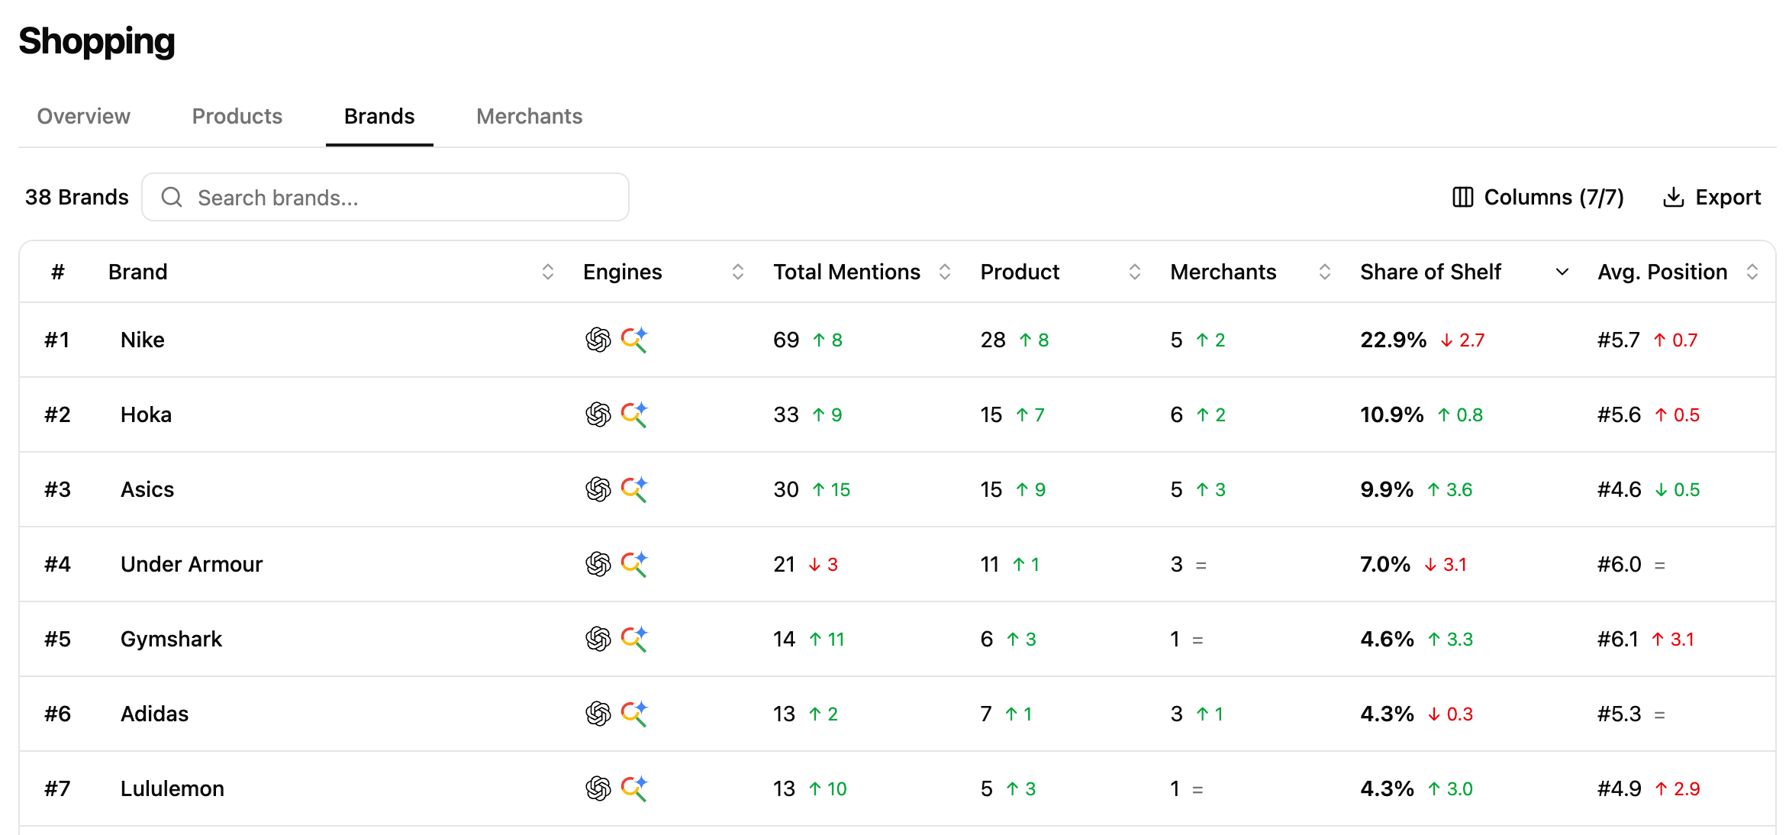Sort by Avg. Position column
The image size is (1789, 835).
[1752, 272]
